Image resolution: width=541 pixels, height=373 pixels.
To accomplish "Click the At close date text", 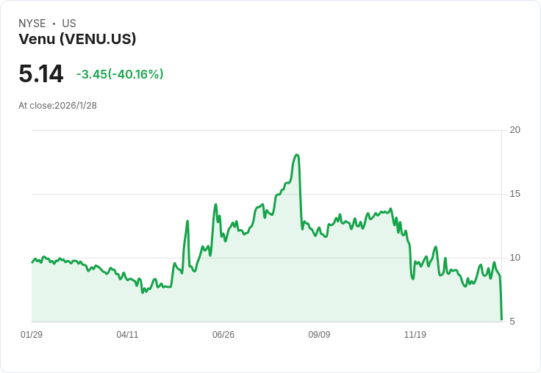I will 57,106.
